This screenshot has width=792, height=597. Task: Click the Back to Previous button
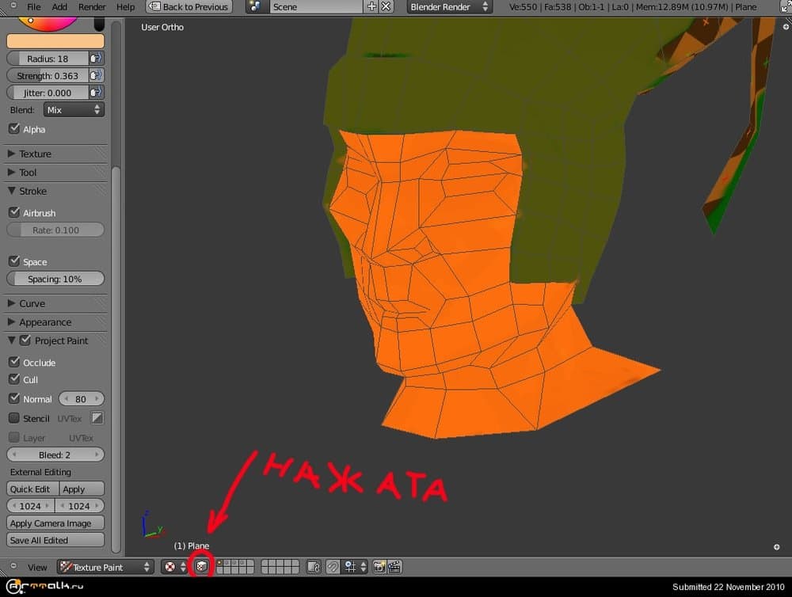(x=188, y=7)
